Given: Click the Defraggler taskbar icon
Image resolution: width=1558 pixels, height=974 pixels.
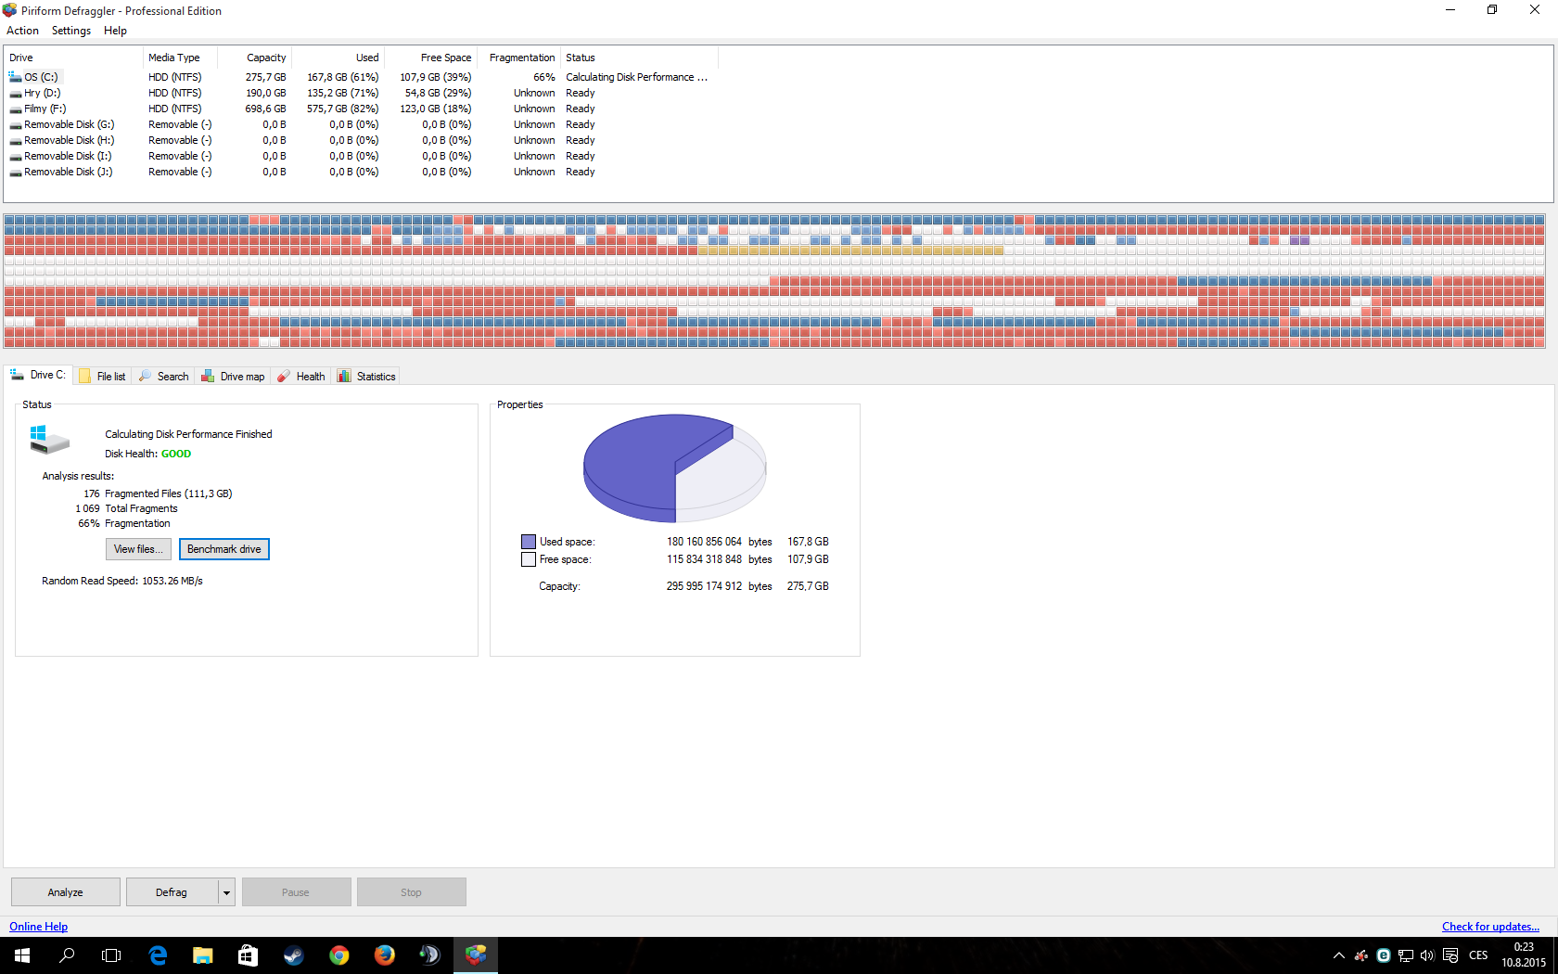Looking at the screenshot, I should pyautogui.click(x=476, y=955).
